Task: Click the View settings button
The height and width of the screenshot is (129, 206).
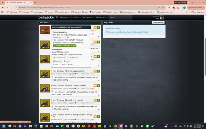Action: [x=158, y=23]
